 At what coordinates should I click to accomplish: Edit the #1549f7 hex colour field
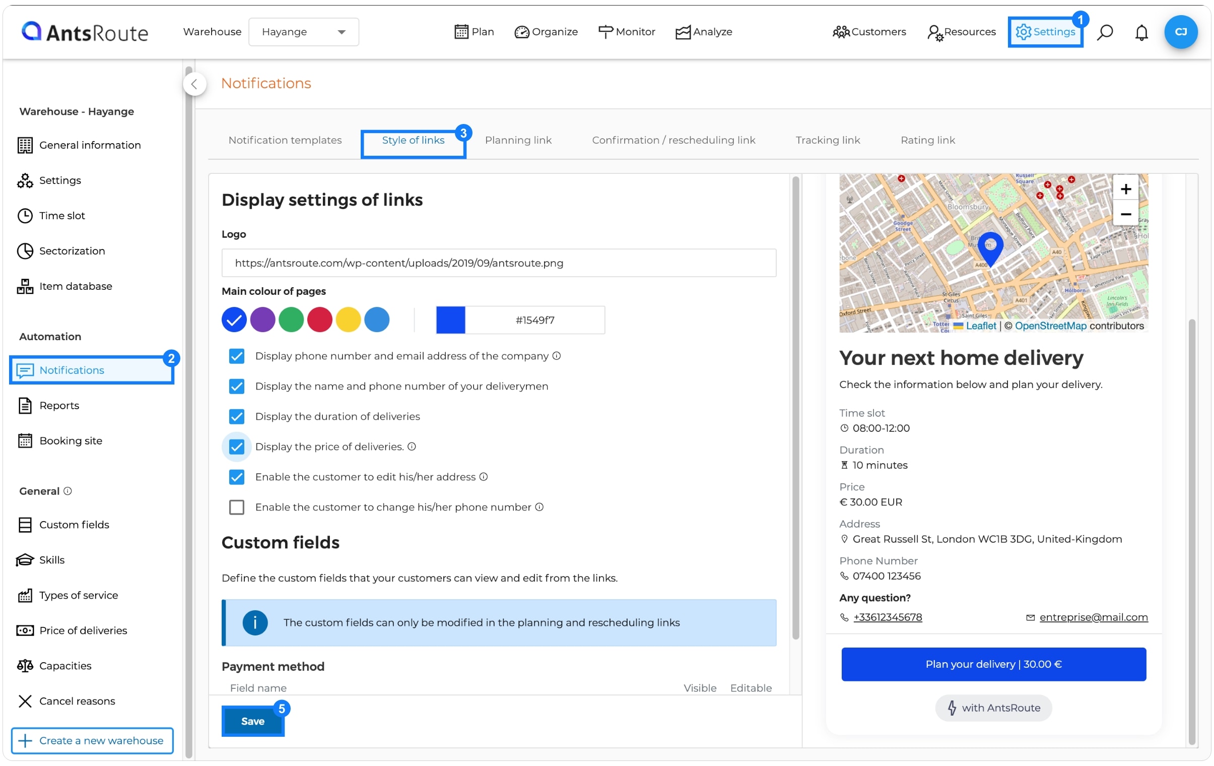click(534, 320)
